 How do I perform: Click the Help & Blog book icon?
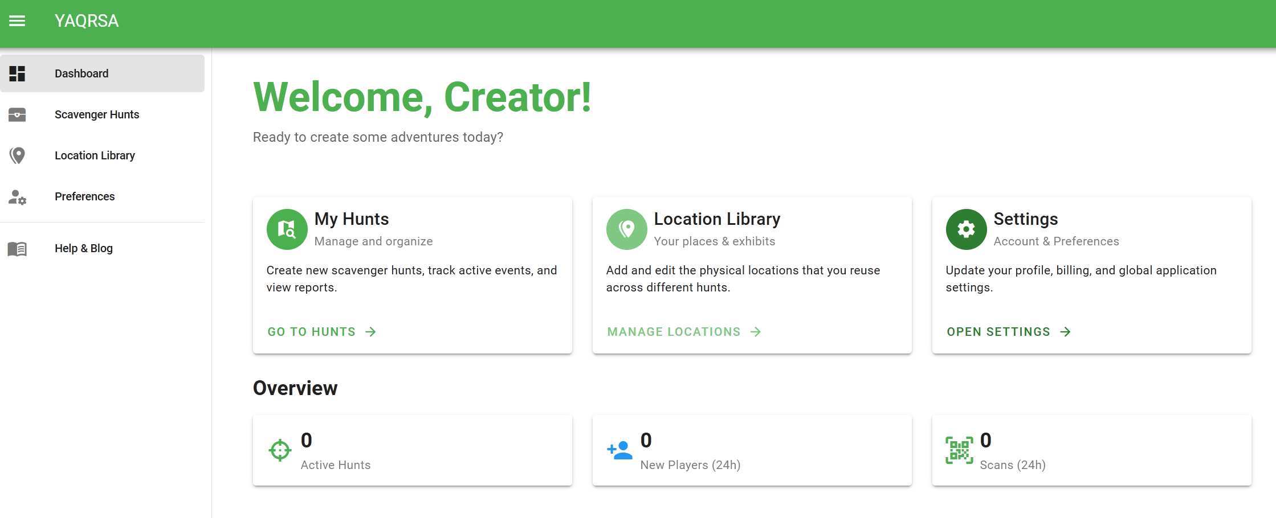coord(17,249)
